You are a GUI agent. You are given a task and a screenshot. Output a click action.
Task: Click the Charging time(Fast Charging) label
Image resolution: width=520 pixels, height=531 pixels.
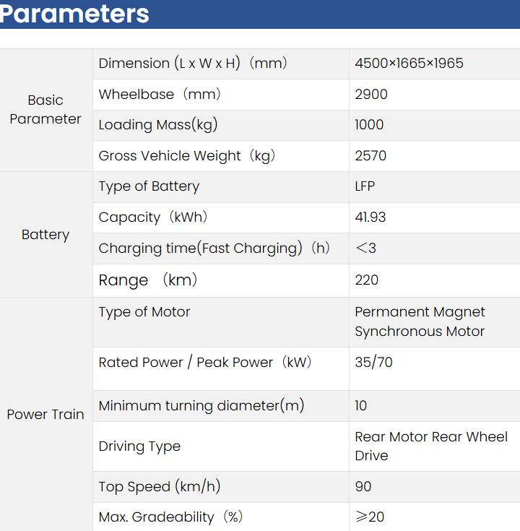(x=214, y=249)
